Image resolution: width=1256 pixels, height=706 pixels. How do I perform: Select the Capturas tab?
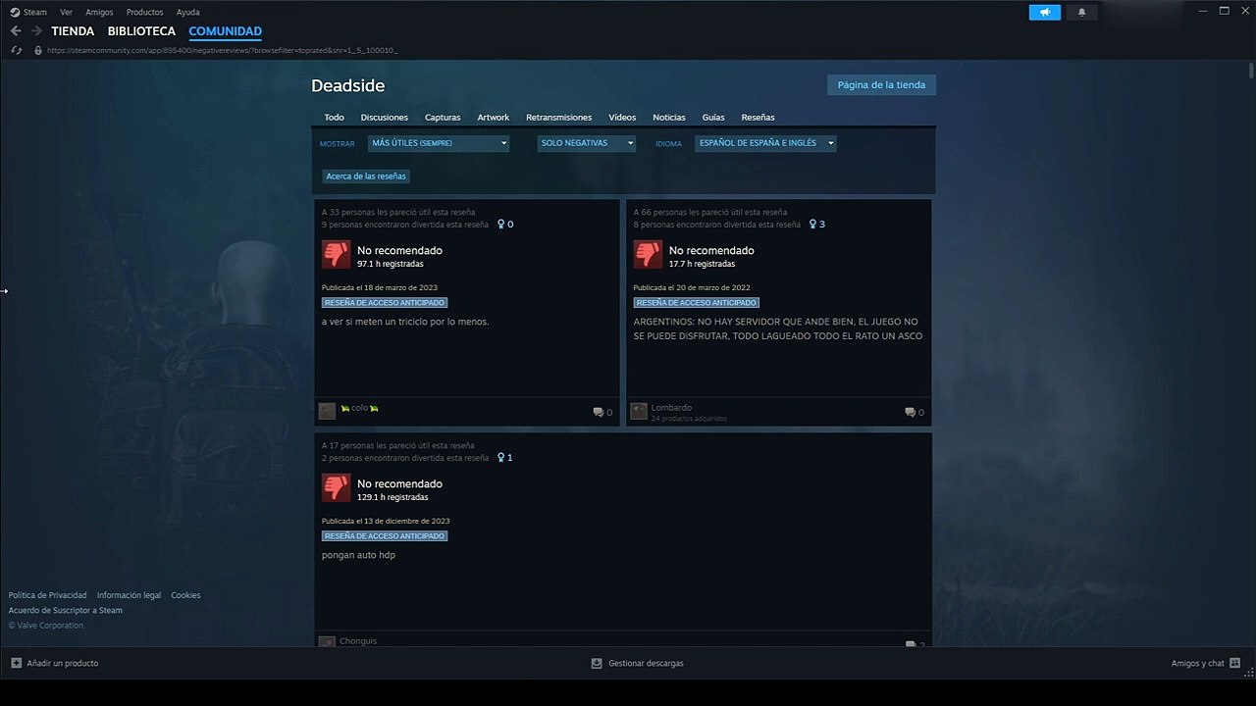(443, 117)
